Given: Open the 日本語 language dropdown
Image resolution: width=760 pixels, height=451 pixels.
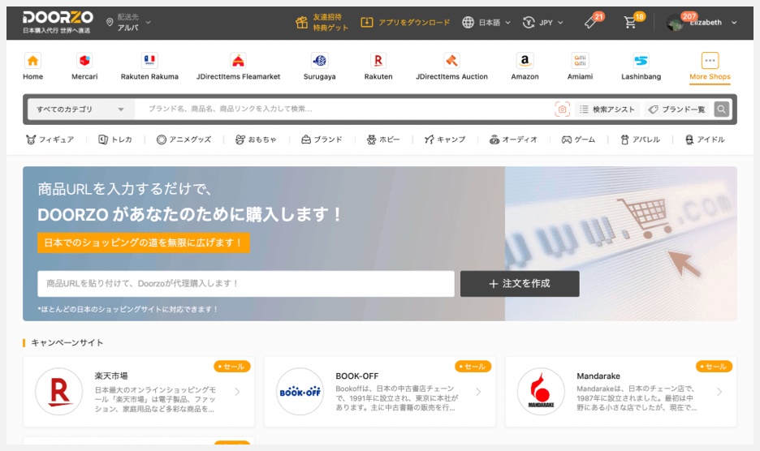Looking at the screenshot, I should coord(486,22).
